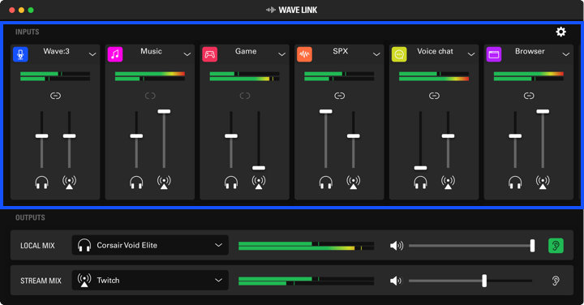584x305 pixels.
Task: Toggle fader link on Wave:3 channel
Action: tap(55, 96)
